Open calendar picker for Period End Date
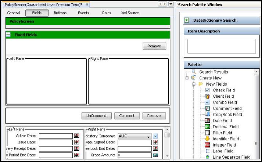Image resolution: width=262 pixels, height=162 pixels. (77, 155)
